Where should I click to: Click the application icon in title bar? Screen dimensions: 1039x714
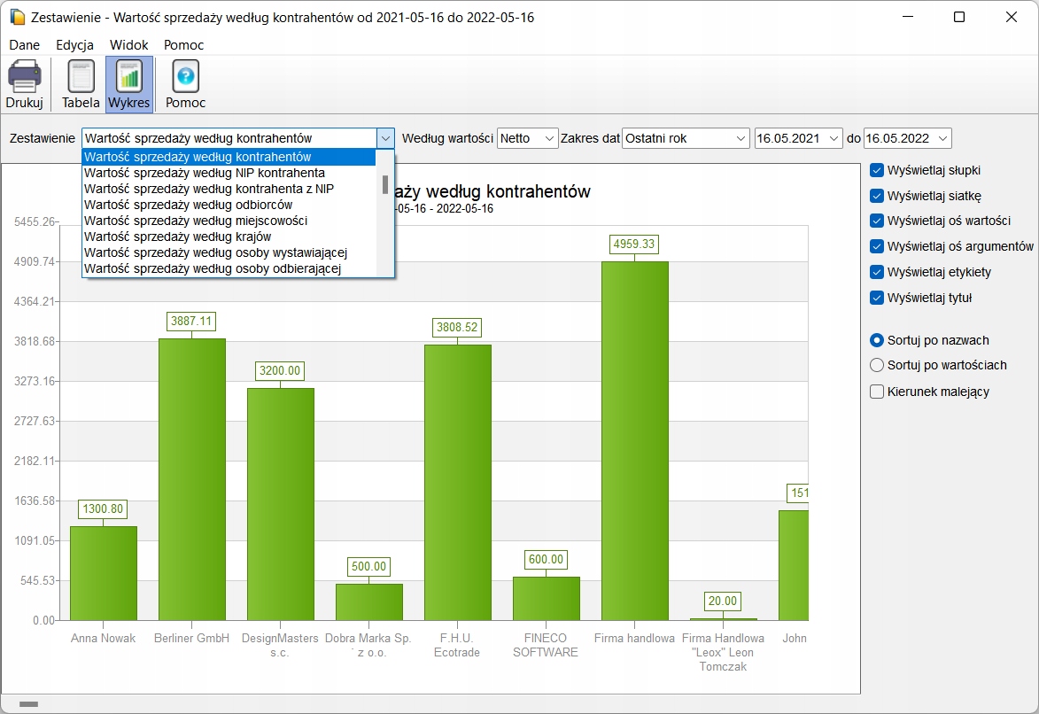click(17, 17)
